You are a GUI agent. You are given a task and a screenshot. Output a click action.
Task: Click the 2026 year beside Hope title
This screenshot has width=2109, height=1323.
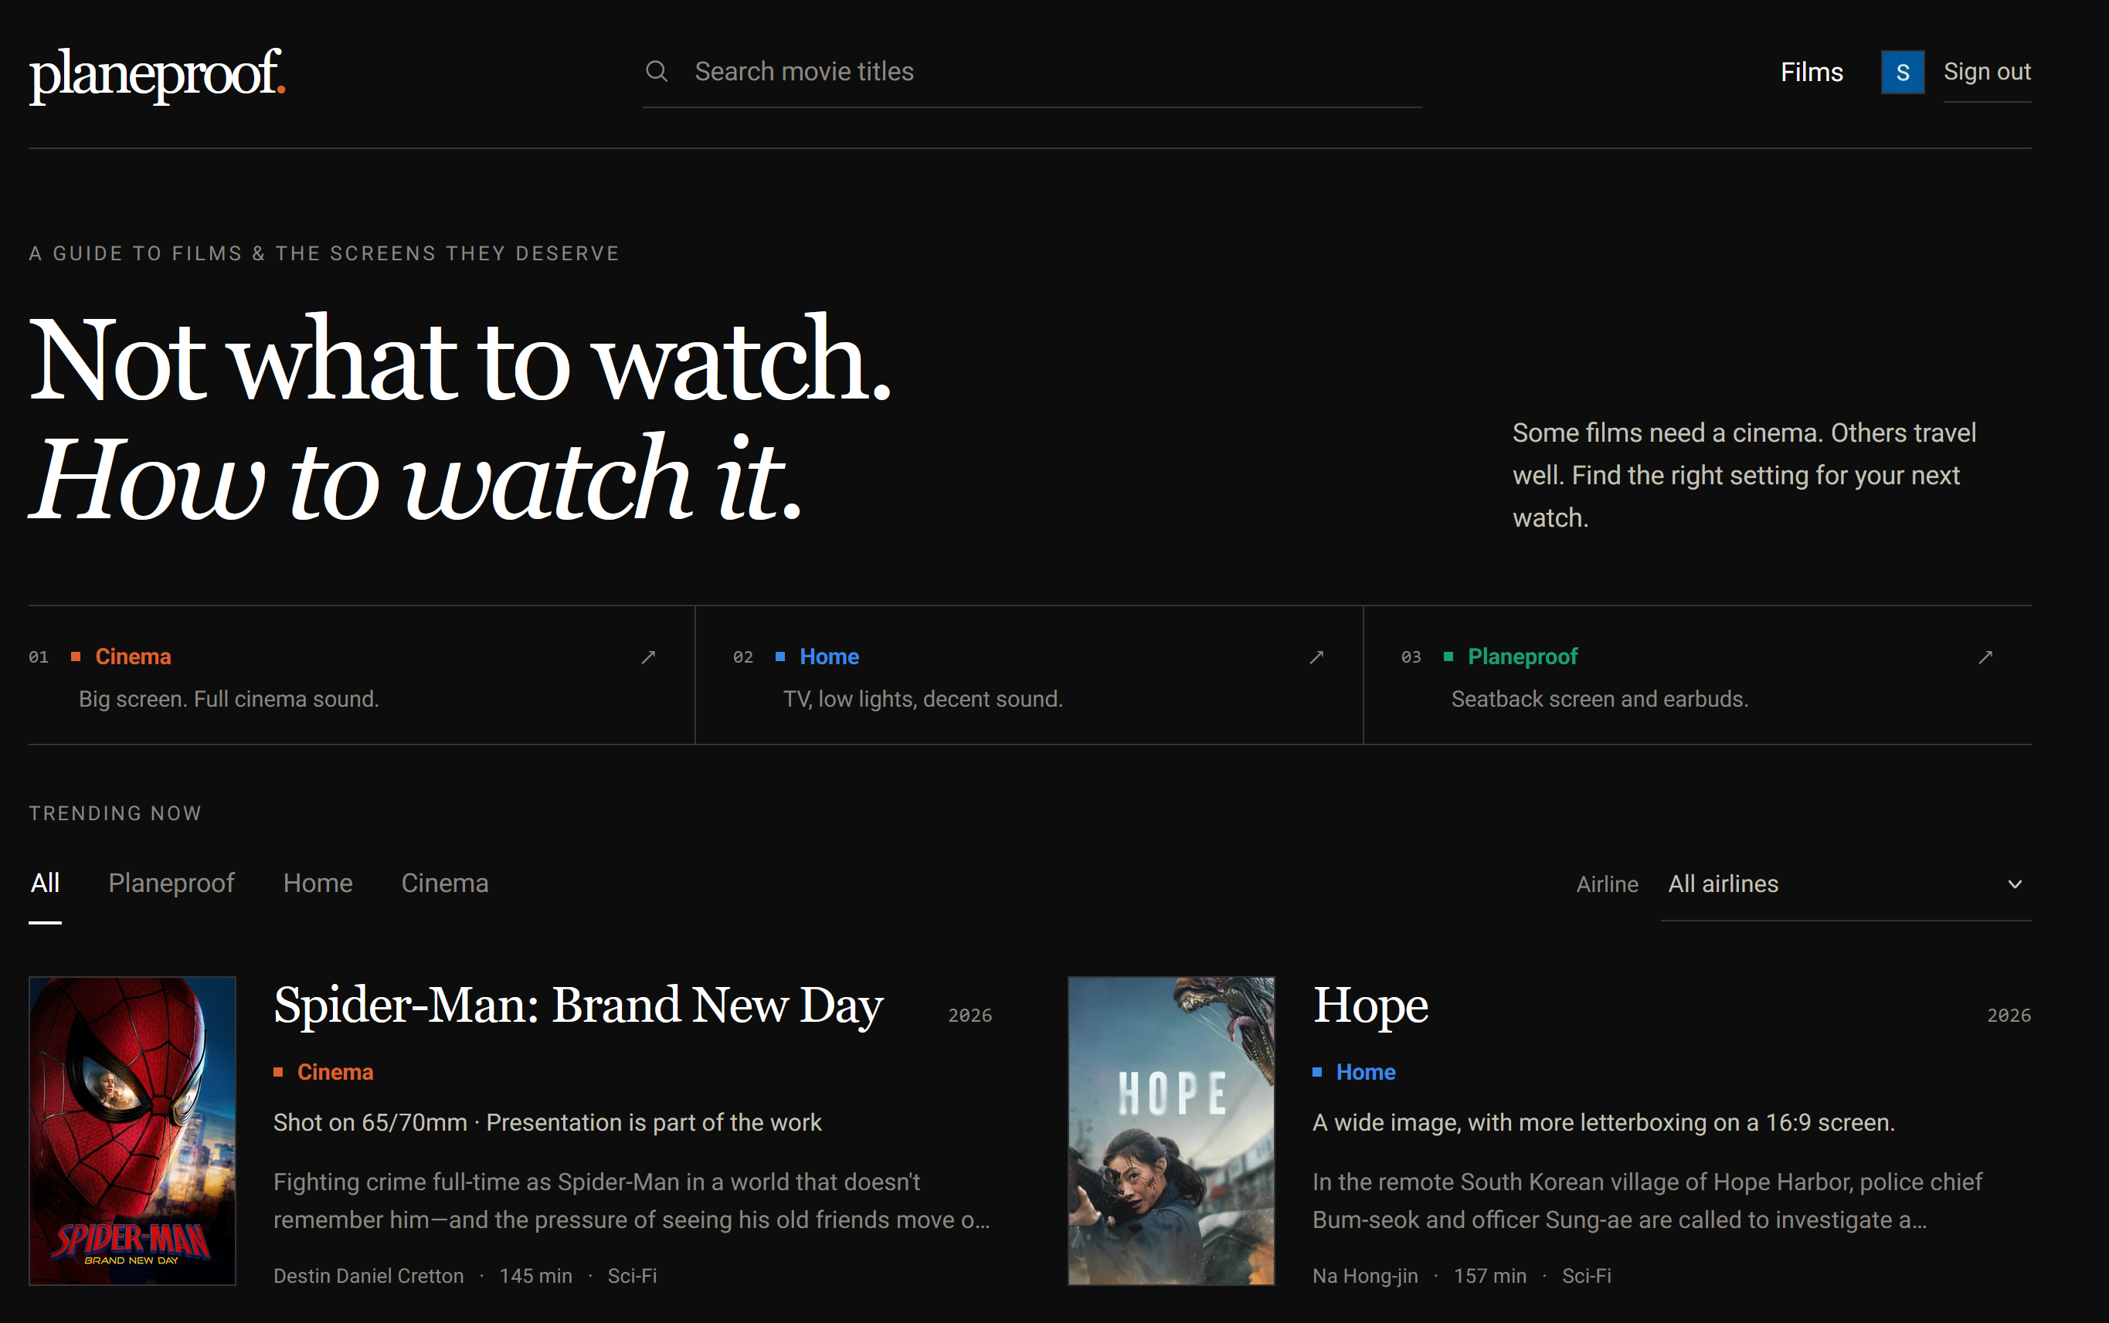coord(2009,1016)
